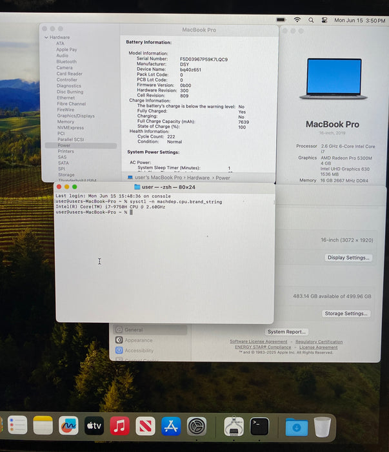Select Card Reader in the Hardware list

[x=70, y=74]
